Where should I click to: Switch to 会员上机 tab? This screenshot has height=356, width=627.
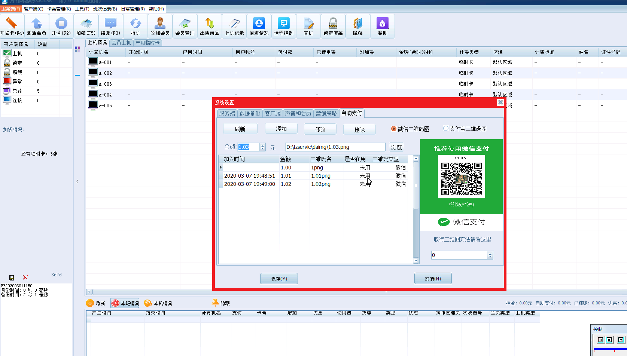tap(121, 43)
